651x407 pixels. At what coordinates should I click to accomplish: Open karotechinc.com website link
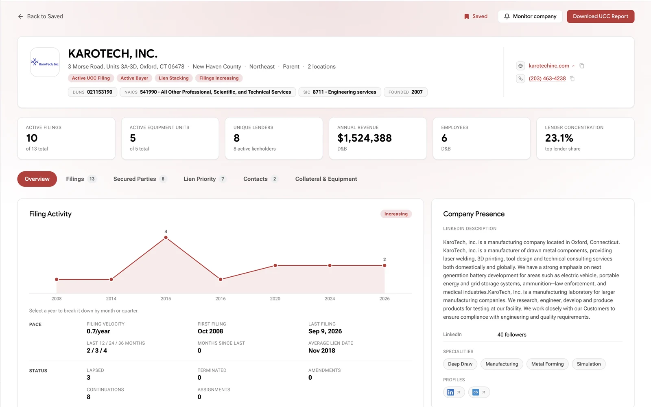pos(549,66)
